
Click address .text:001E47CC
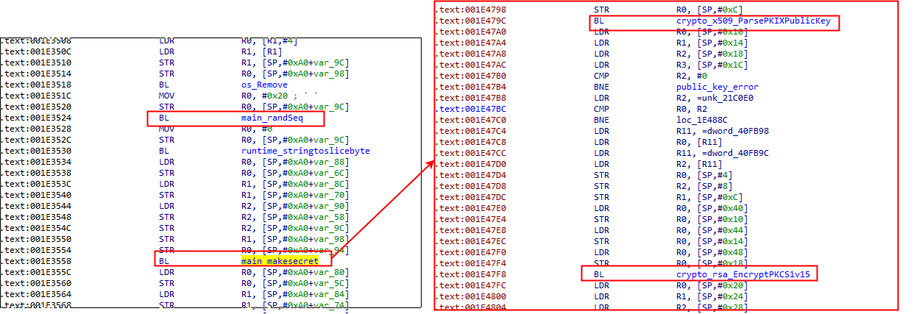[472, 153]
